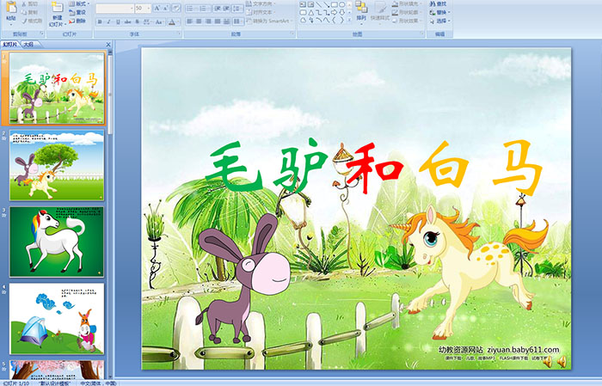
Task: Switch to the Slides (幻灯片) tab
Action: pos(9,43)
